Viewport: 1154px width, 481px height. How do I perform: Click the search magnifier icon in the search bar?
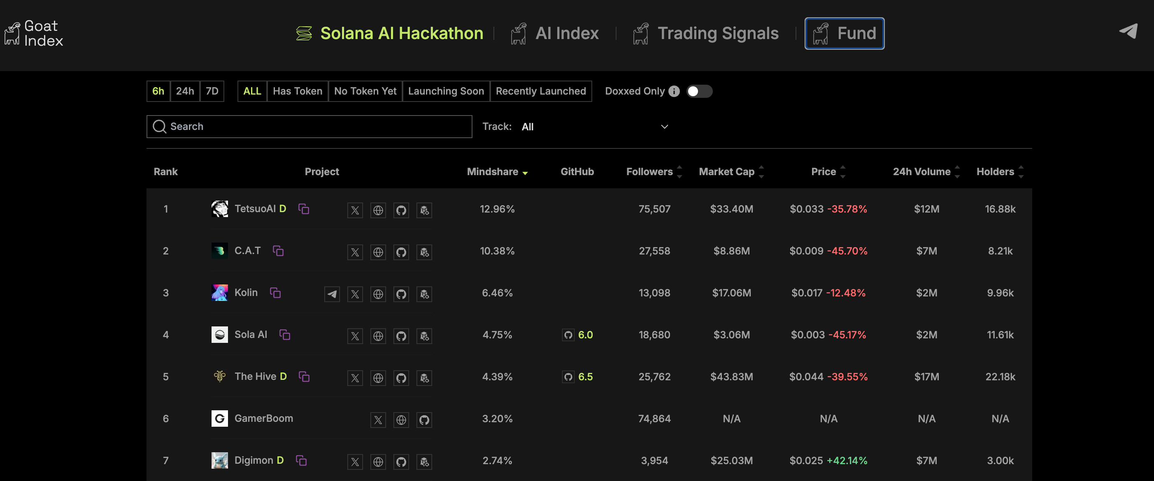coord(159,127)
